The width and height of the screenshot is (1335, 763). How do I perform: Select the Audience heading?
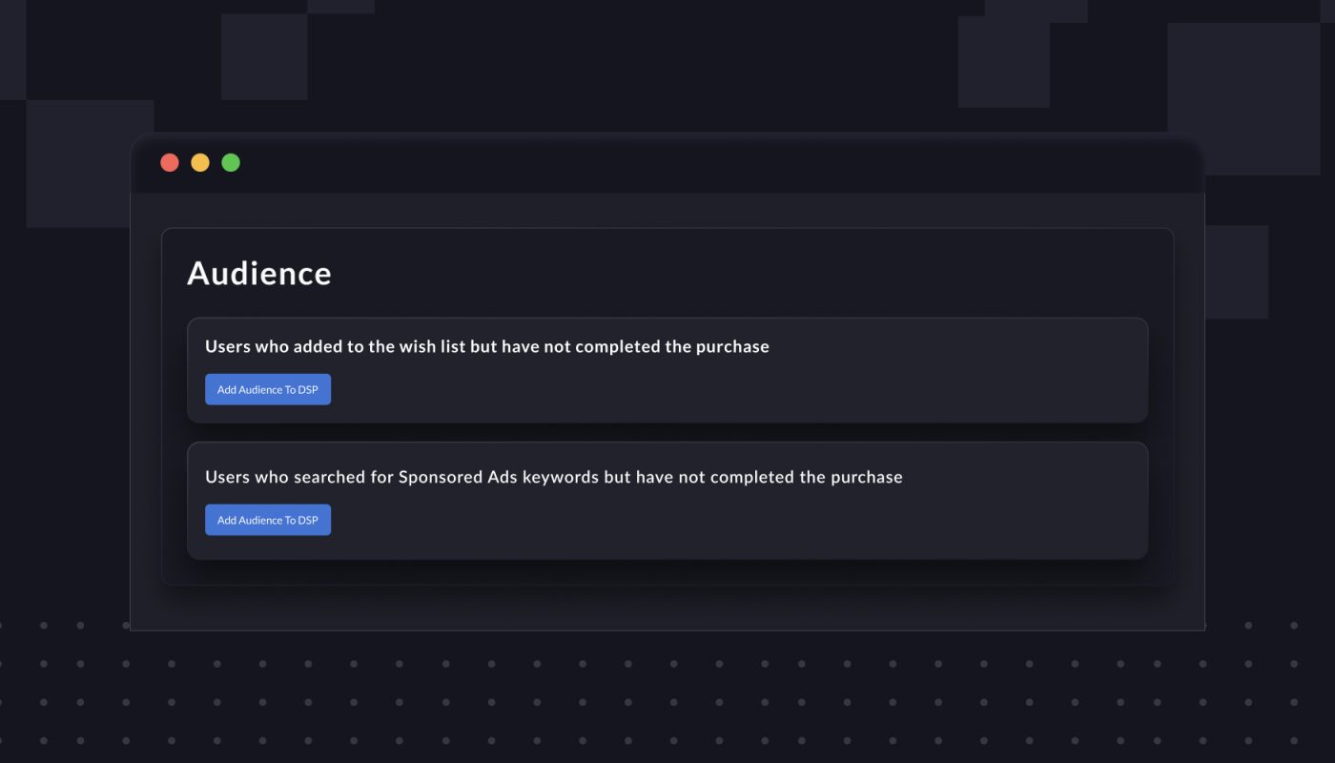[x=259, y=274]
